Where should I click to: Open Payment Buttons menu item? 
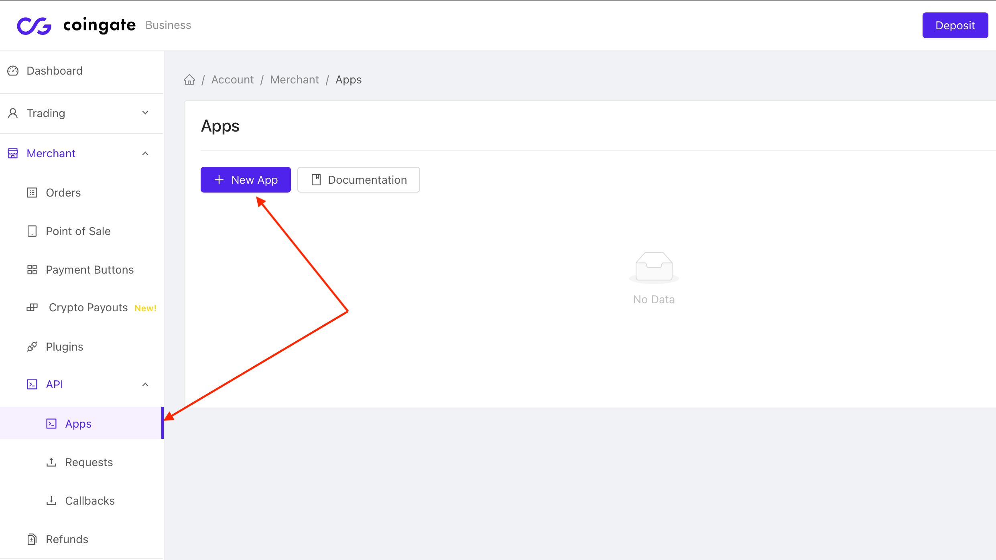[82, 270]
